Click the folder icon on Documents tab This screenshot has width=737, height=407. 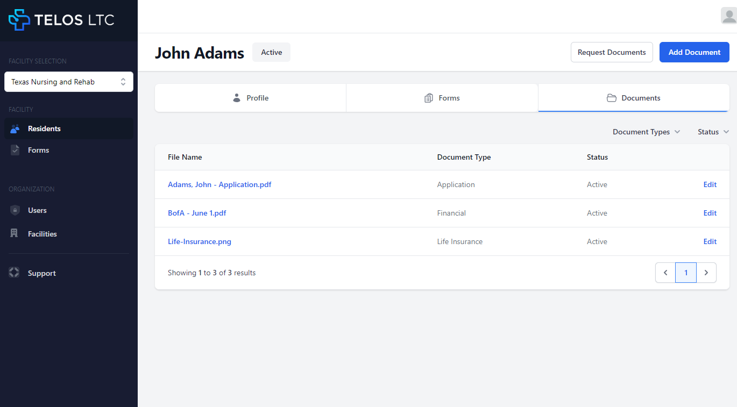tap(611, 98)
